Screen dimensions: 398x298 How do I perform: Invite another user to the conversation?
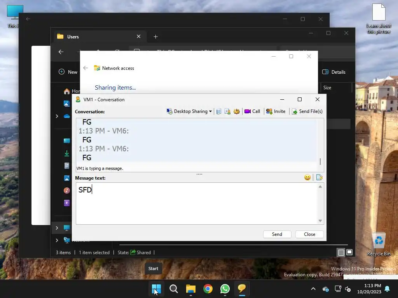point(276,111)
